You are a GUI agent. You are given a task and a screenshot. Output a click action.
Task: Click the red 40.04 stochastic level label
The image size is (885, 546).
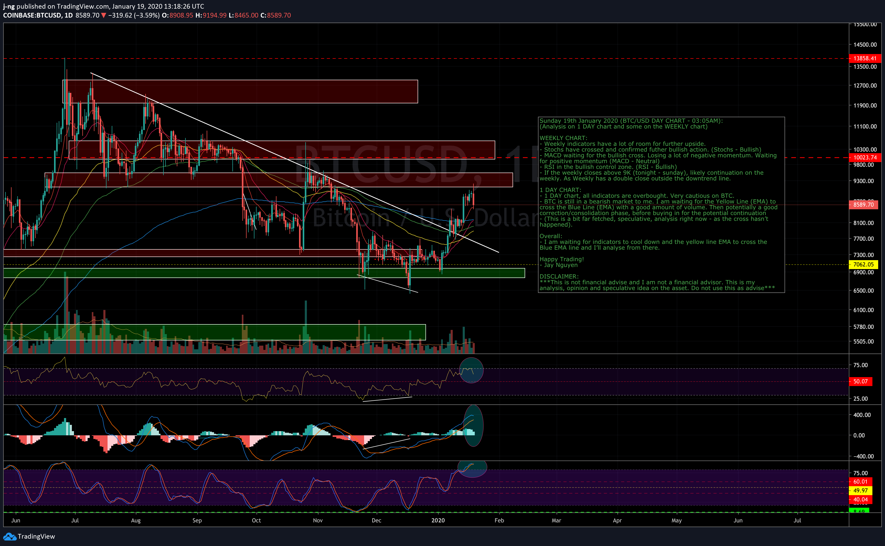(860, 500)
